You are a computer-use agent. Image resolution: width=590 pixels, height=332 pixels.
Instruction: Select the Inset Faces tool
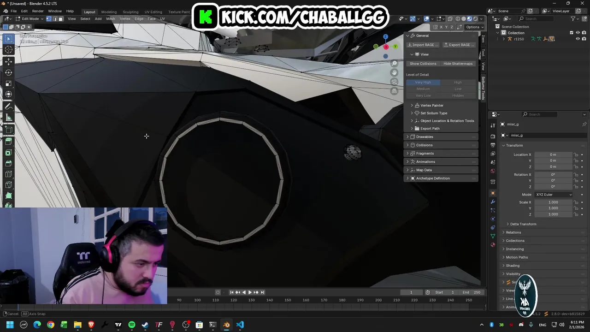click(x=8, y=153)
